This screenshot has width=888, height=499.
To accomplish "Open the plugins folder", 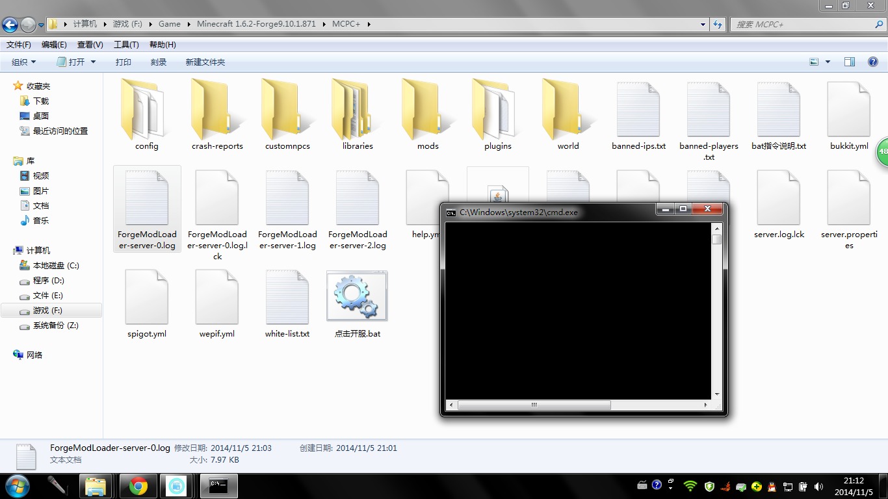I will coord(498,114).
